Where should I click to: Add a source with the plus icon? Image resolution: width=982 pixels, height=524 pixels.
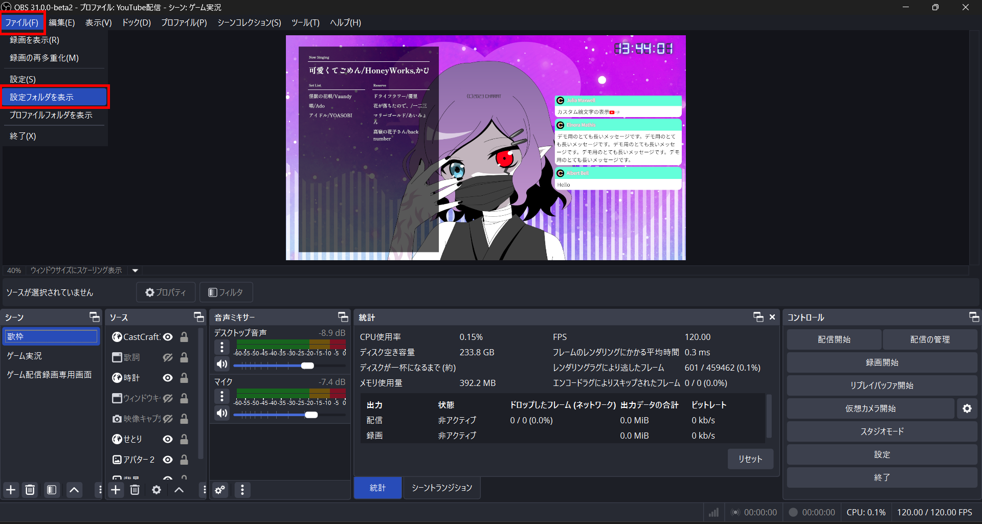click(116, 490)
